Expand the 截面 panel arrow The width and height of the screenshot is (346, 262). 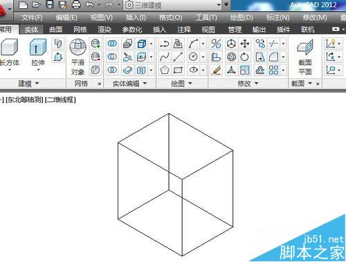[310, 83]
